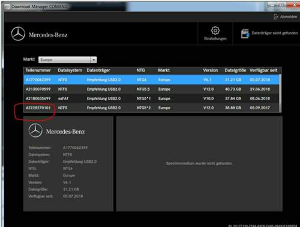Sort by Teilenummer column header
Viewport: 300px width, 227px height.
(38, 70)
